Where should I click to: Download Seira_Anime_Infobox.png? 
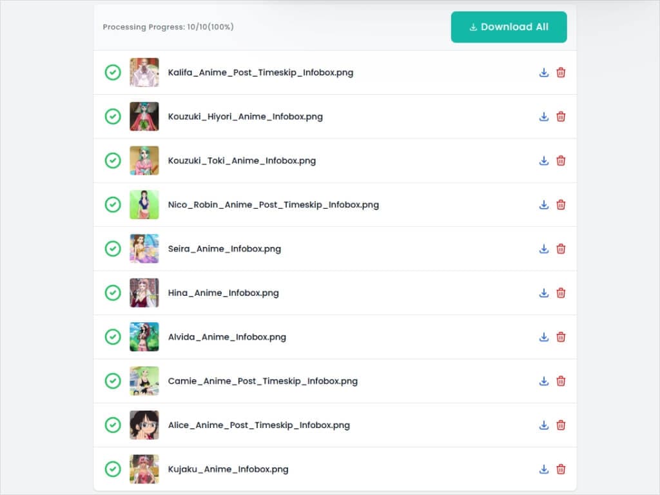[x=543, y=249]
